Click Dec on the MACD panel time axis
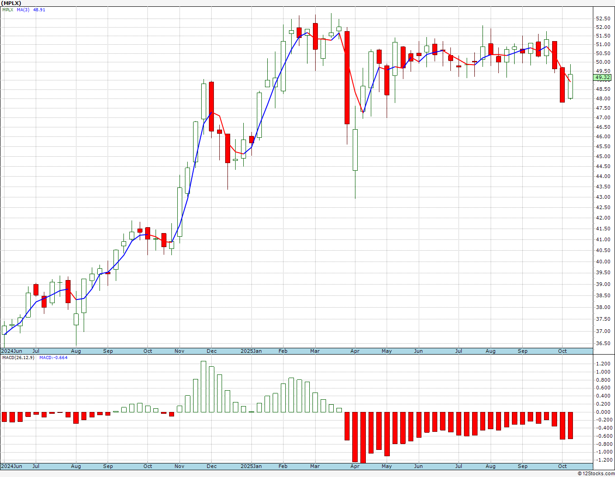This screenshot has height=477, width=615. click(212, 466)
